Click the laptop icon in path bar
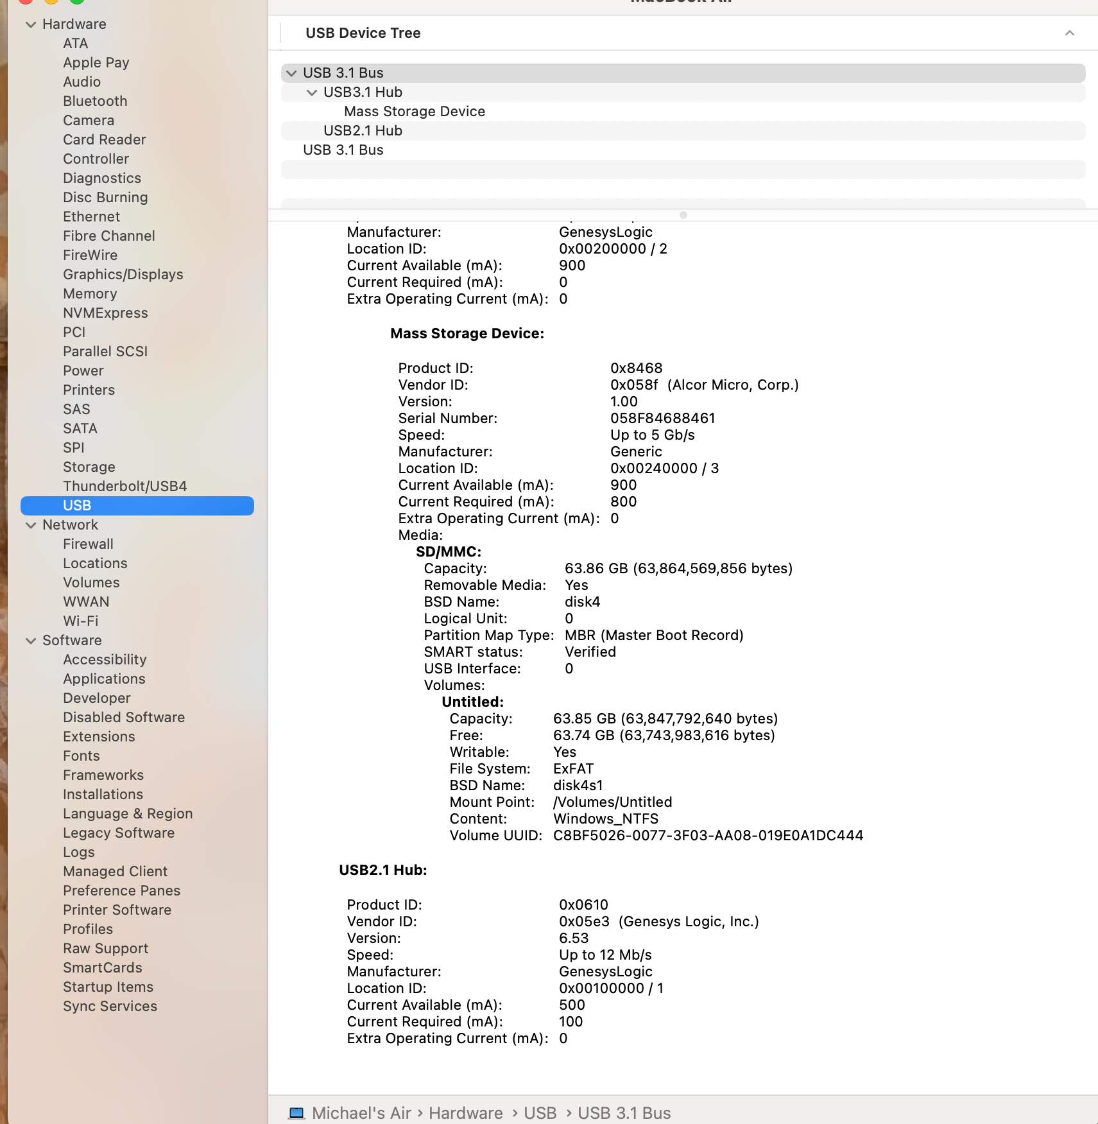This screenshot has height=1124, width=1098. pyautogui.click(x=296, y=1113)
